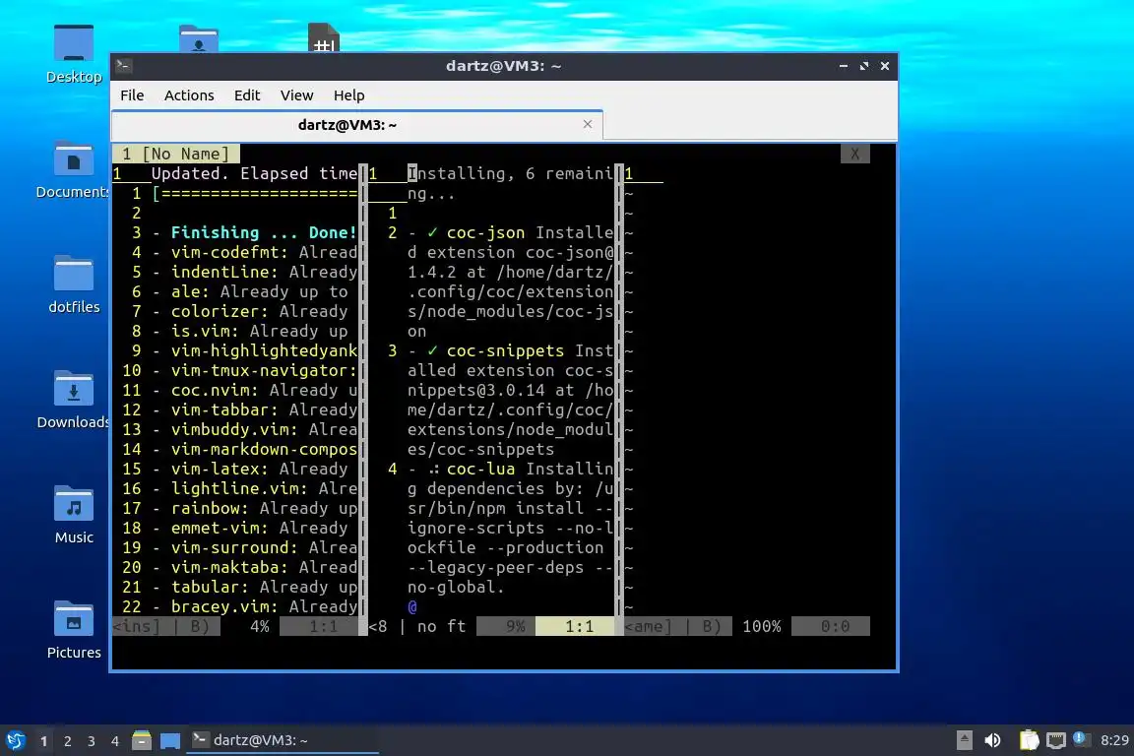
Task: Click the vim tabline X close button
Action: (x=854, y=155)
